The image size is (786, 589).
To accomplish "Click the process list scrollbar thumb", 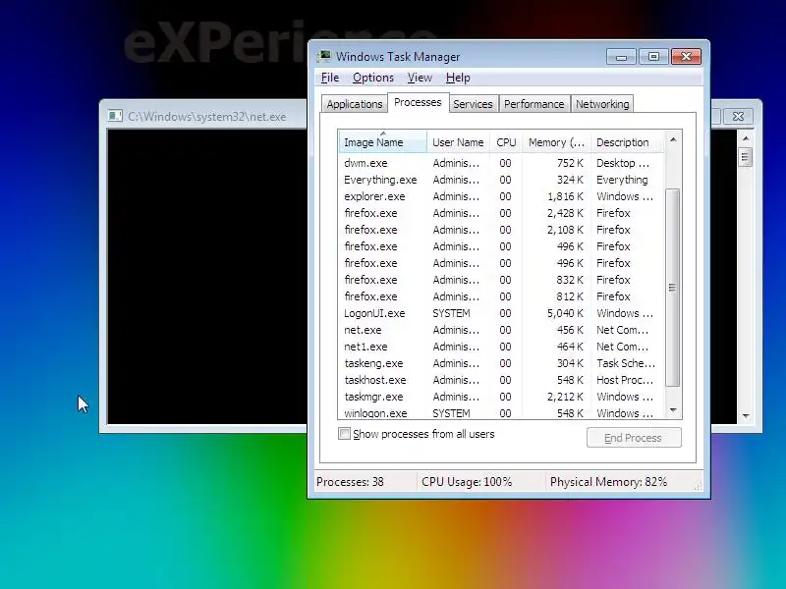I will [673, 288].
